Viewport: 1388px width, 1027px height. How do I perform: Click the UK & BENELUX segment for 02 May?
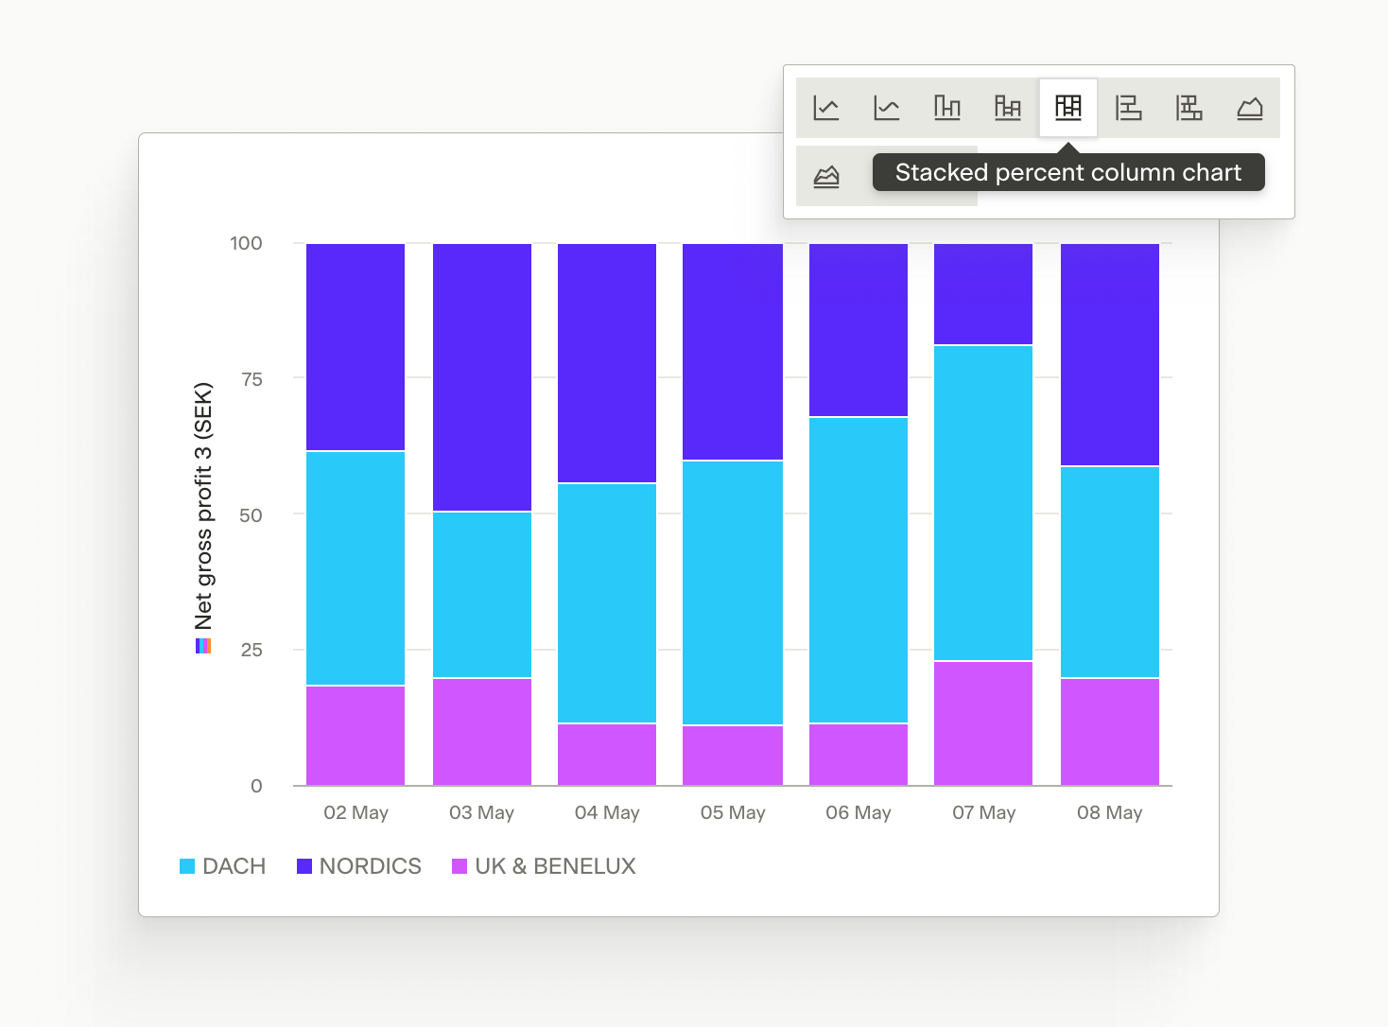[356, 736]
